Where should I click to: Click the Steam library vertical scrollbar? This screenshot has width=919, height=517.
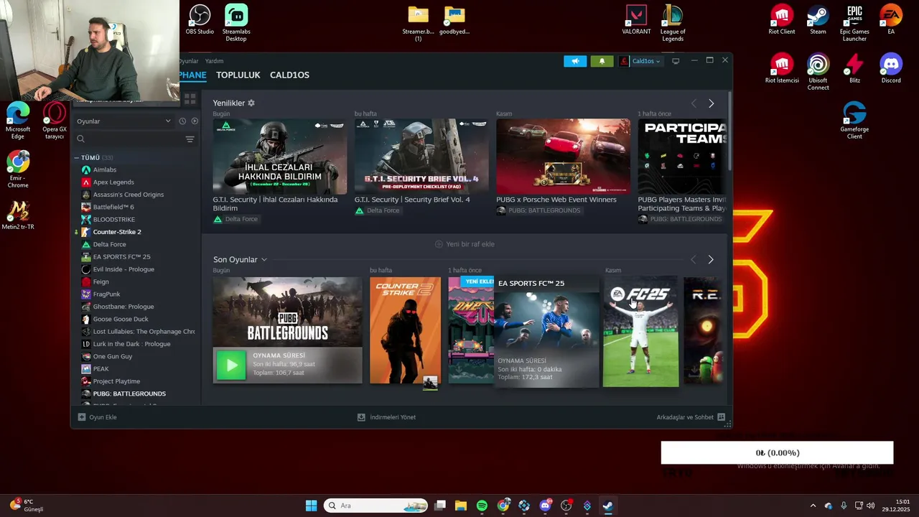point(730,133)
